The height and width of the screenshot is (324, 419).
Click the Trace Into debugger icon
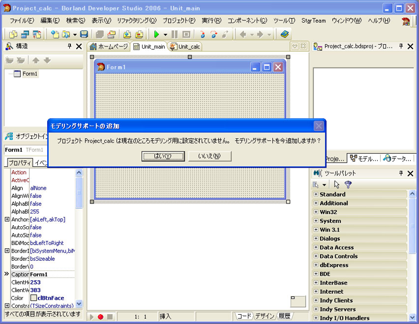(x=203, y=34)
